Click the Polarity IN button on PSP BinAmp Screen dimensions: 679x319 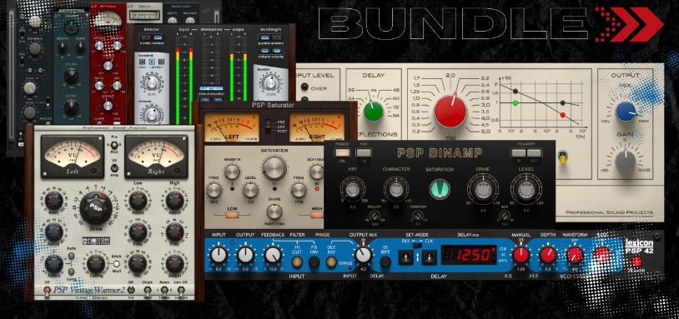(519, 152)
